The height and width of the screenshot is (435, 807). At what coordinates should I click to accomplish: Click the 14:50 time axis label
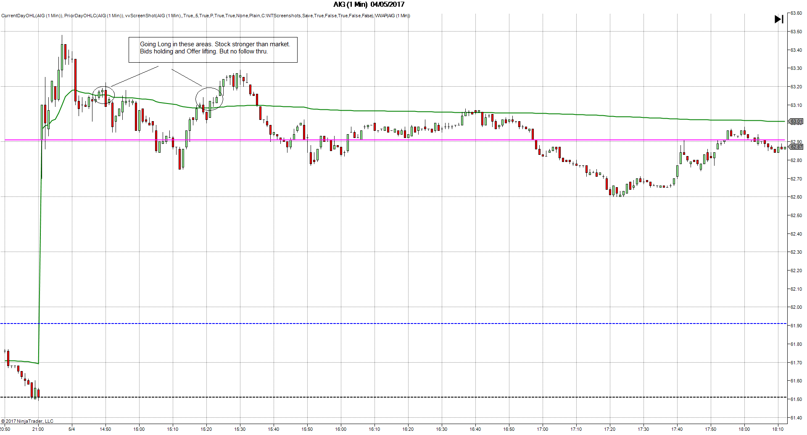point(105,429)
